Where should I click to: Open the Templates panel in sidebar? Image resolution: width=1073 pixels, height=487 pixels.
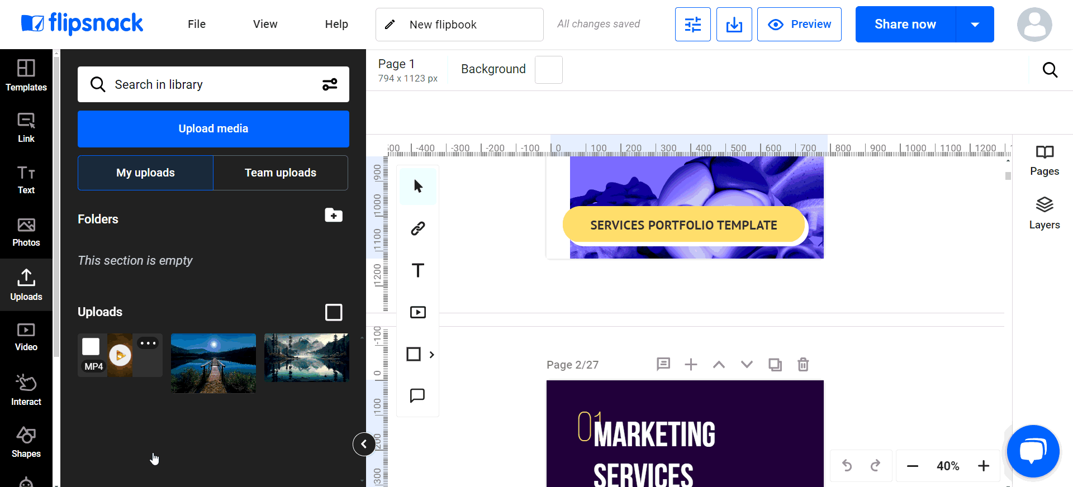tap(26, 75)
